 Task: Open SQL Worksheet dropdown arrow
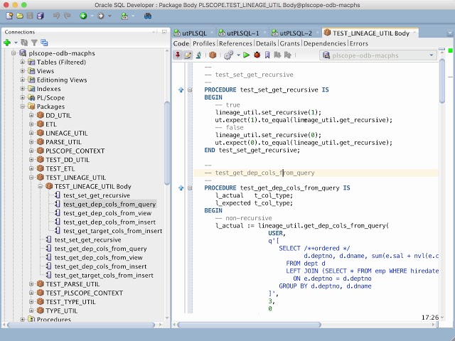133,16
